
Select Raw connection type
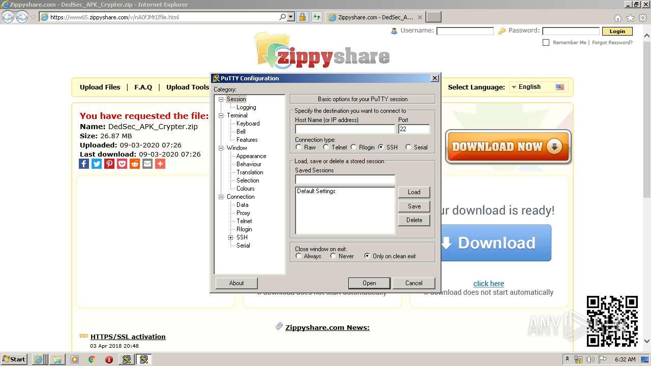pos(299,147)
